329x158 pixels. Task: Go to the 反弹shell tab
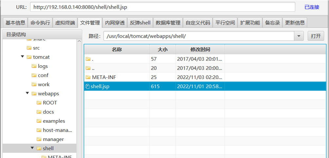point(140,23)
